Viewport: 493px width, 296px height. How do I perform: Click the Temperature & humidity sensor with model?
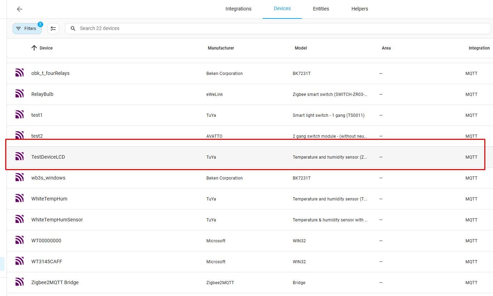pos(330,220)
